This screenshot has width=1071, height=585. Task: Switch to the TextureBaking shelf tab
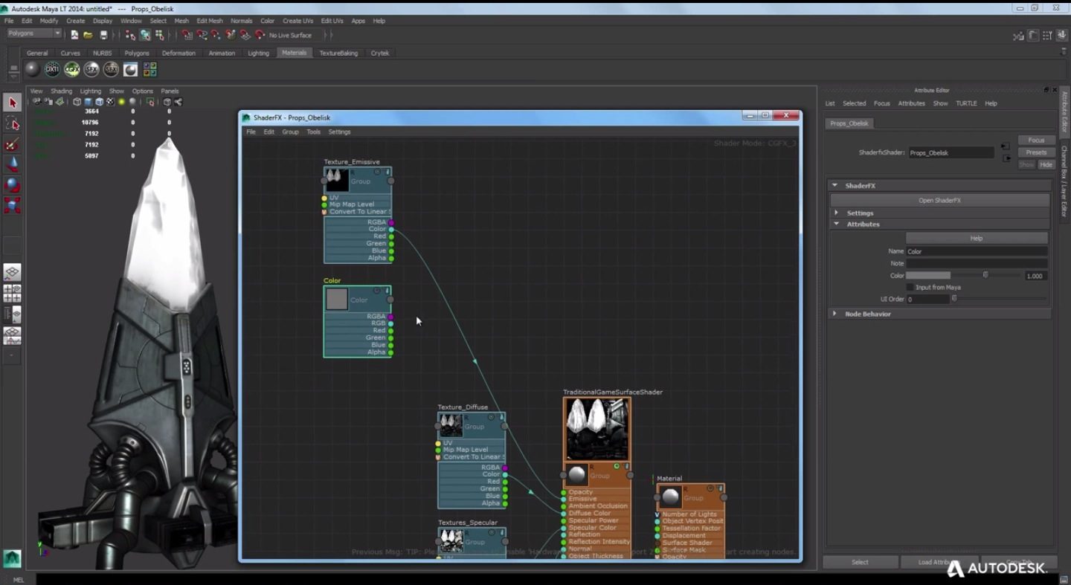tap(338, 53)
